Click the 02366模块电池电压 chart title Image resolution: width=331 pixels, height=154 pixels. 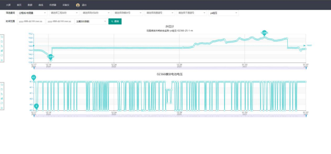(170, 74)
